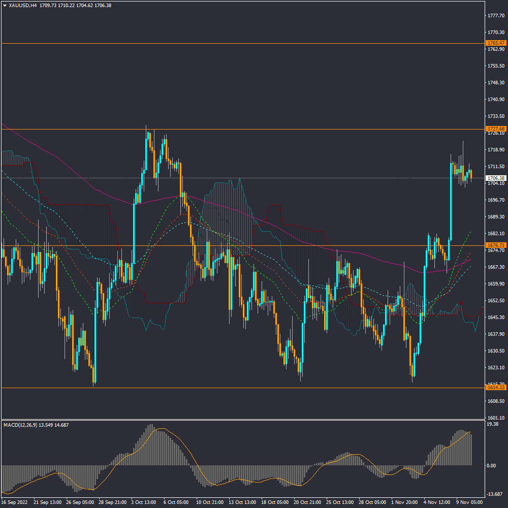Select the white horizontal line at 1765.47
Image resolution: width=508 pixels, height=508 pixels.
pos(254,43)
